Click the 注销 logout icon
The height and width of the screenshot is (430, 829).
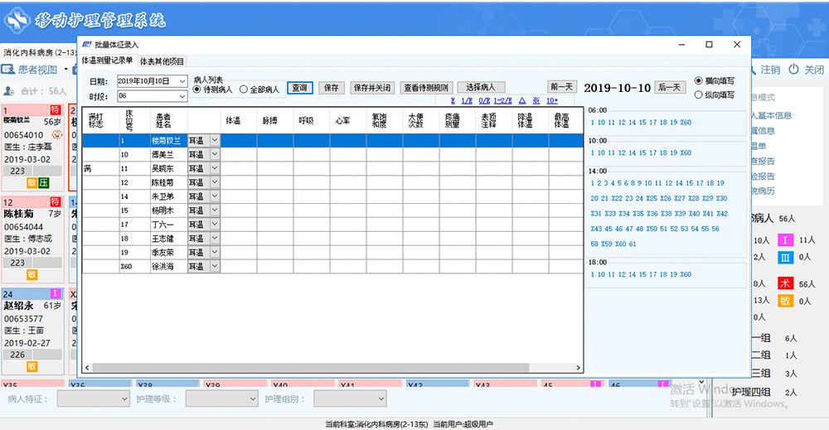754,70
